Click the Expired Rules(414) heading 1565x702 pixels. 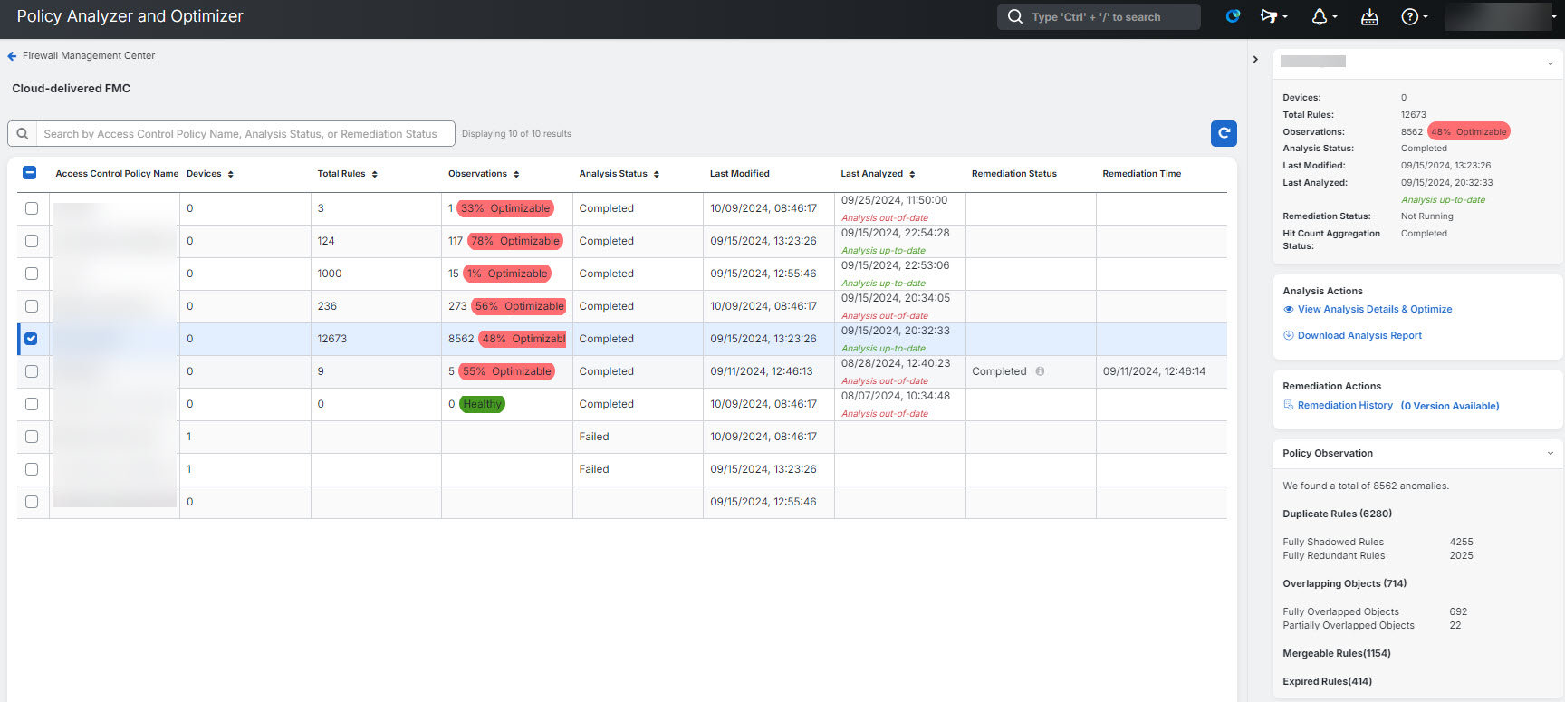coord(1327,681)
